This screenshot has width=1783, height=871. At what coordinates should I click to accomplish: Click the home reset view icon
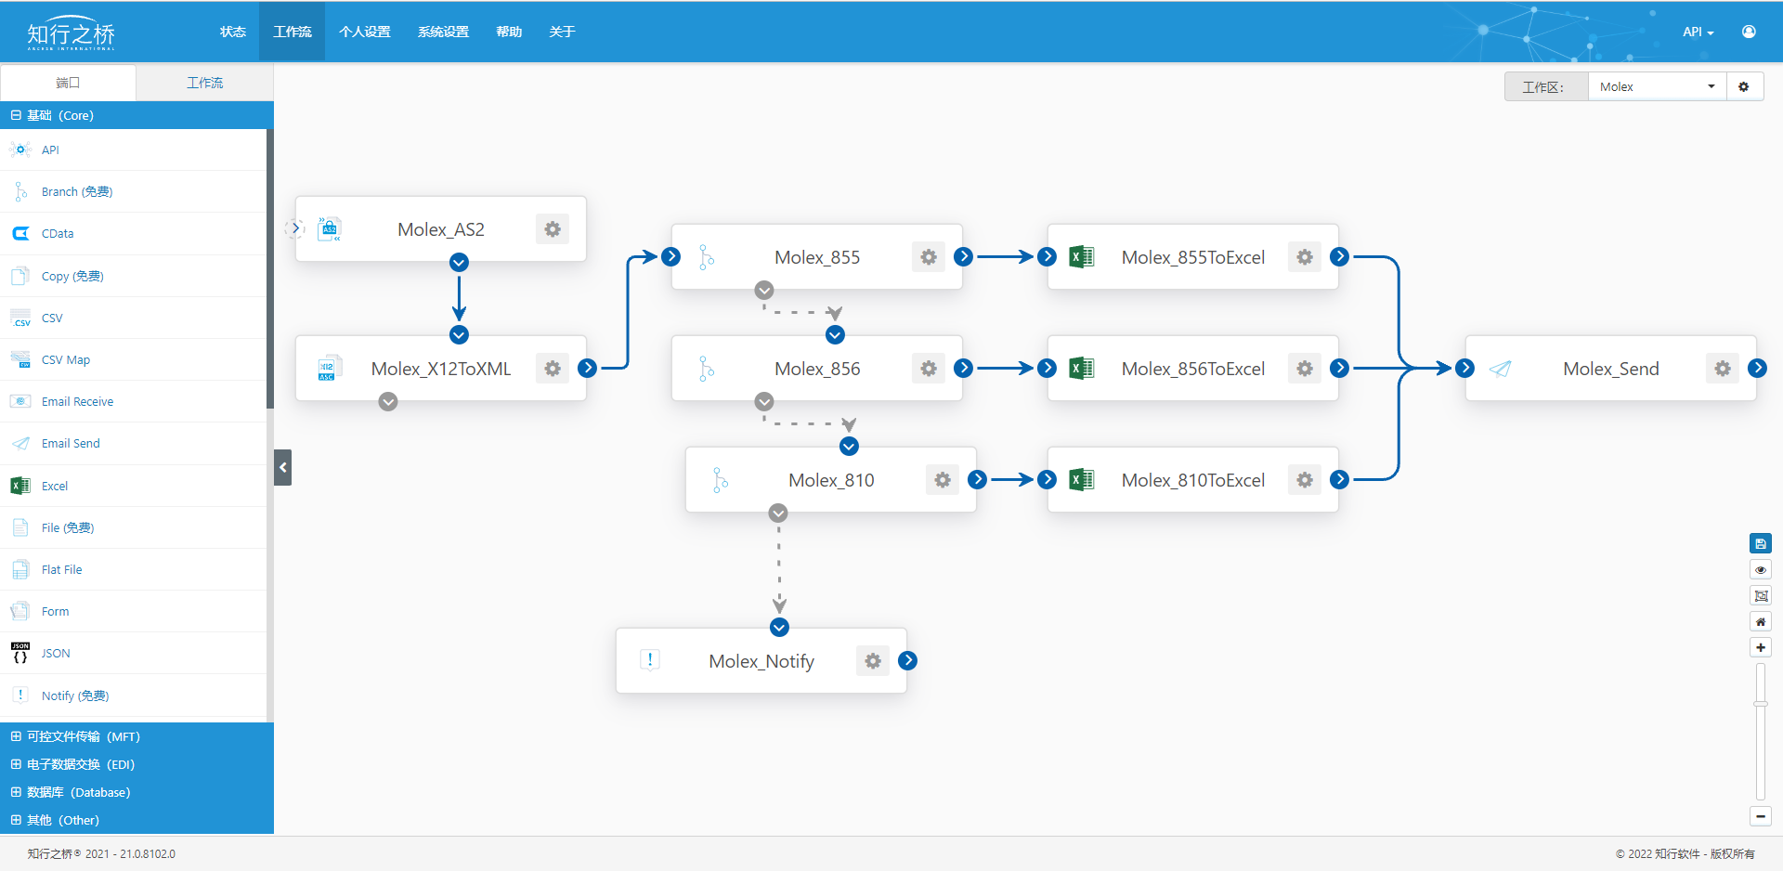point(1761,621)
